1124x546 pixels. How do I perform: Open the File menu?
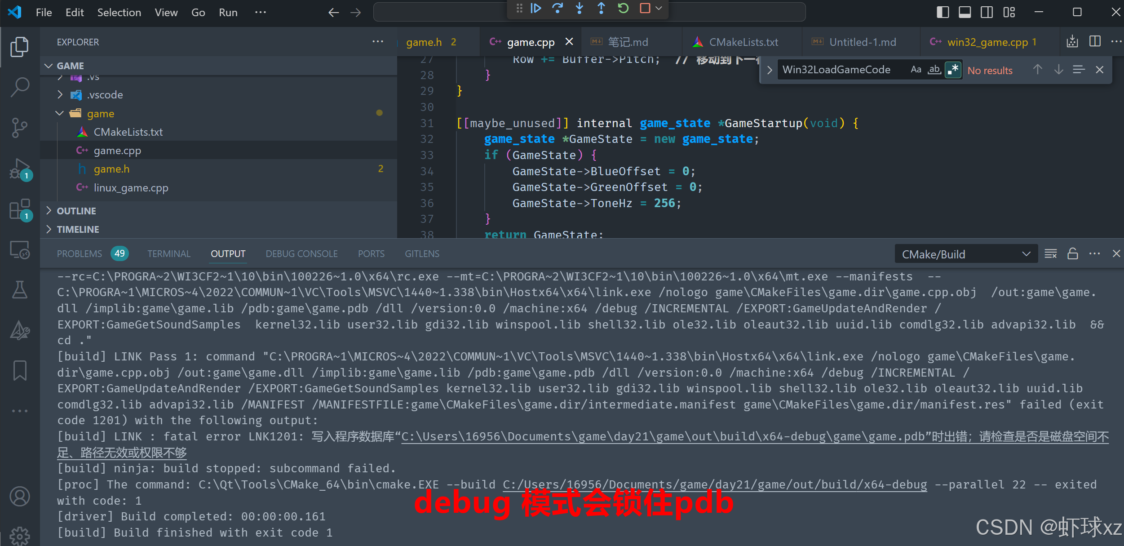[44, 13]
